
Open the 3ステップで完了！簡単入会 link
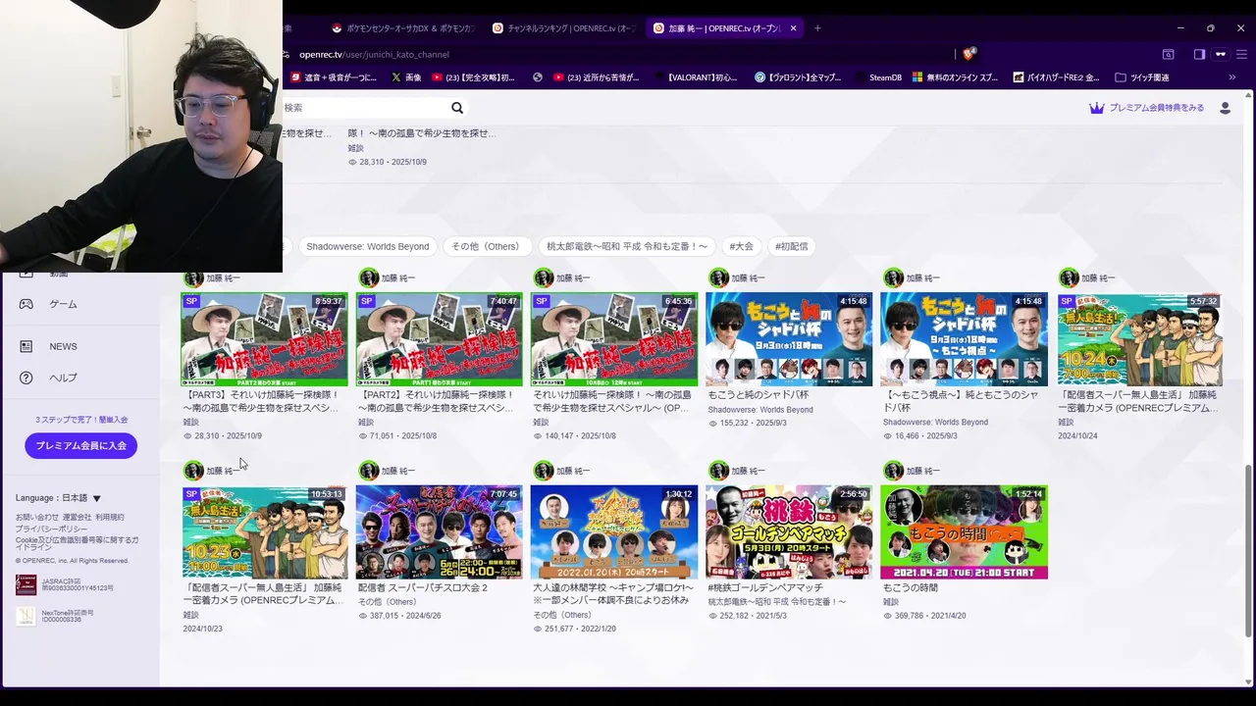pos(81,420)
